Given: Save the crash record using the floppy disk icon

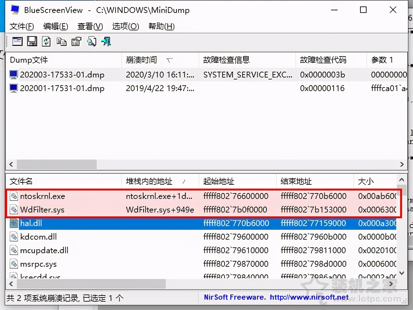Looking at the screenshot, I should (32, 41).
